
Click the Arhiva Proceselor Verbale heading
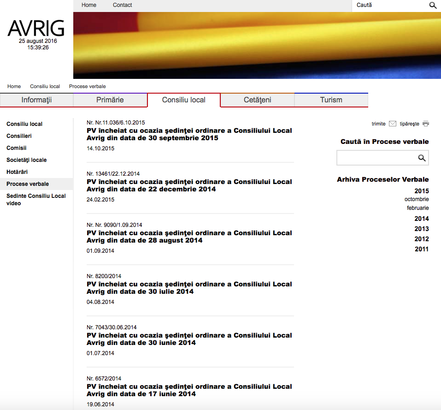tap(383, 179)
